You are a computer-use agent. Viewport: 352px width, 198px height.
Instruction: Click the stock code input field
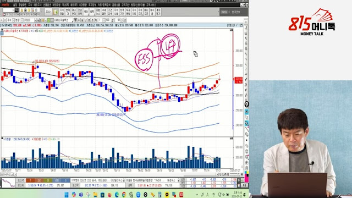tap(29, 20)
